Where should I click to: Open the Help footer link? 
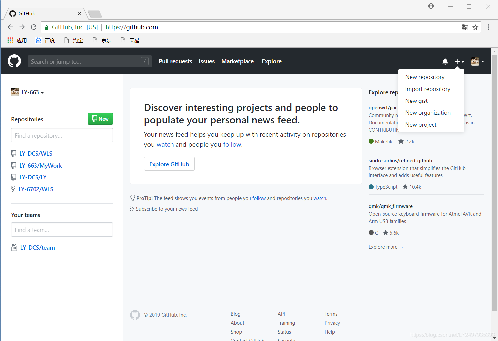[x=330, y=332]
